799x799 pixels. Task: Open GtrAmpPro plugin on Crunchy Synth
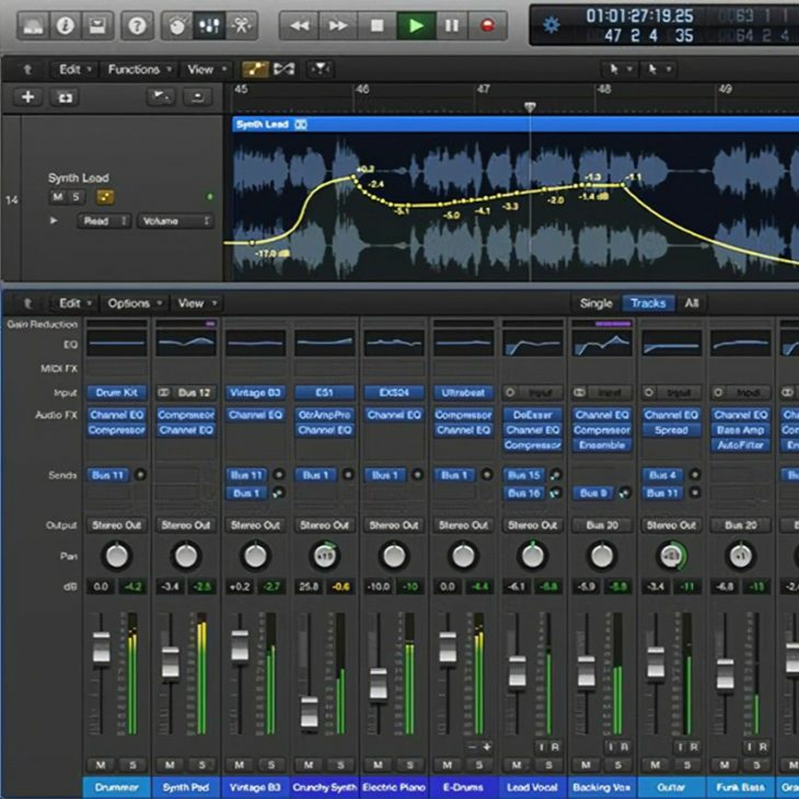tap(325, 415)
